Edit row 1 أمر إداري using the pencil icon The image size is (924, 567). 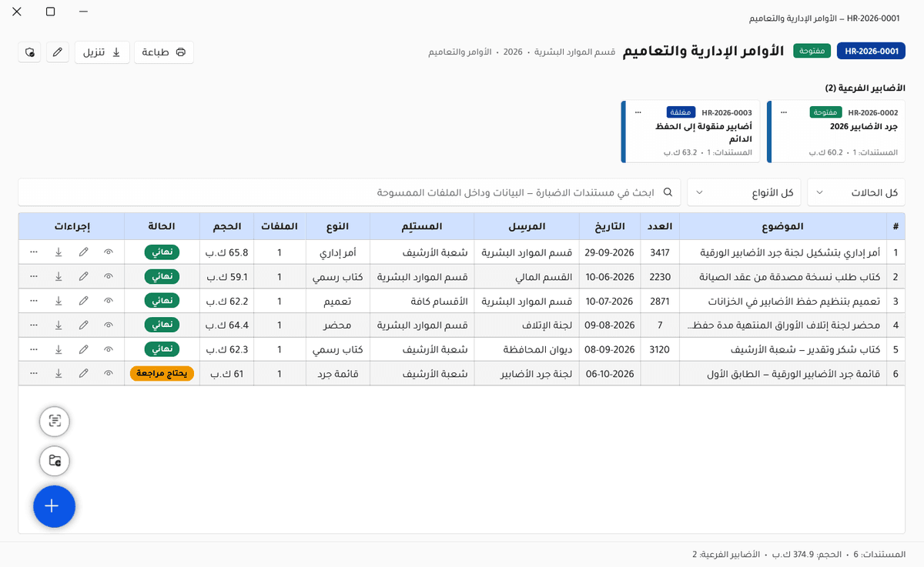[83, 252]
